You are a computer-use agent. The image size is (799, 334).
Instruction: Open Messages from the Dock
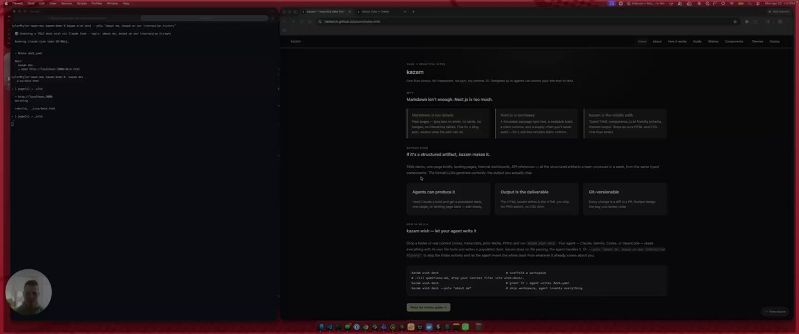click(x=348, y=327)
